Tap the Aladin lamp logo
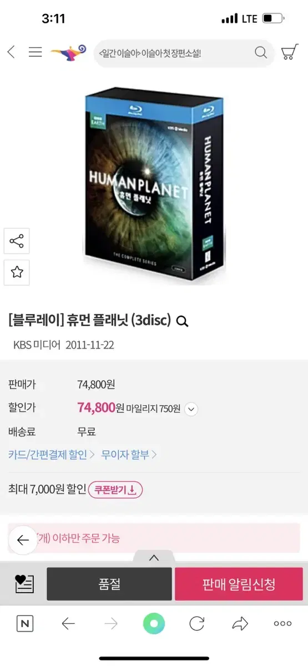308x666 pixels. pyautogui.click(x=68, y=52)
